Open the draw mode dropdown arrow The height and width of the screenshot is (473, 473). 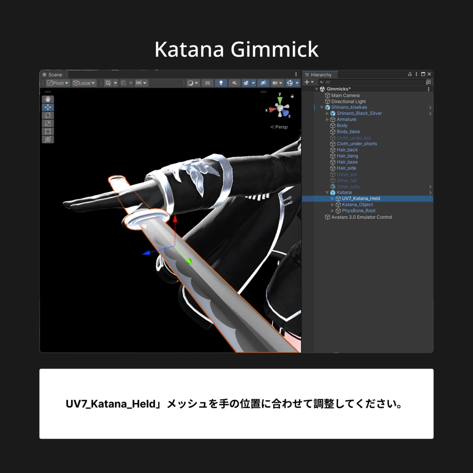point(197,83)
